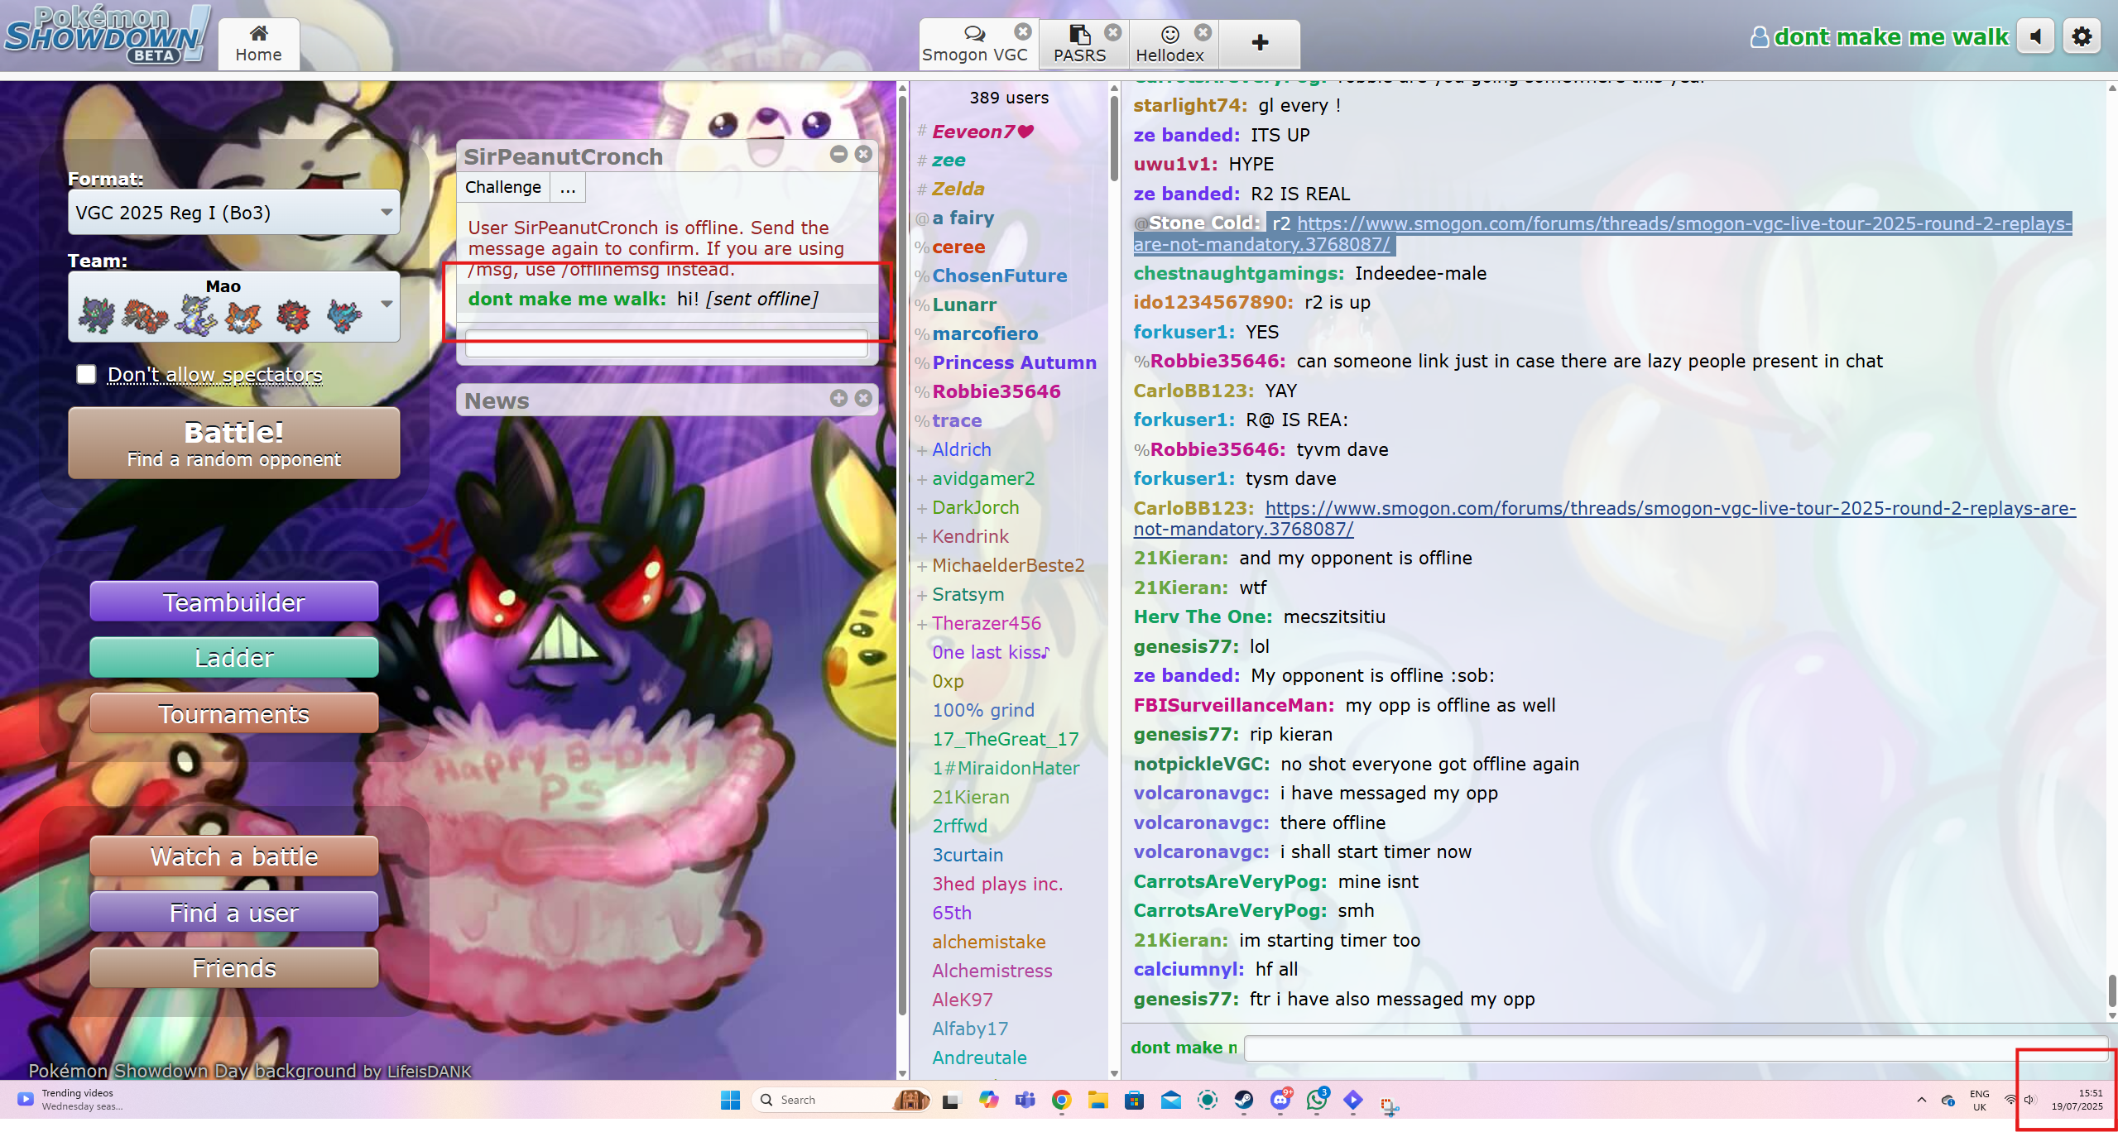Open the VGC 2025 Reg I format dropdown
This screenshot has height=1132, width=2118.
point(234,213)
